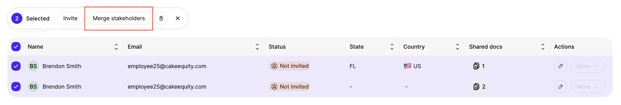Click the edit pencil icon for first row

tap(560, 66)
